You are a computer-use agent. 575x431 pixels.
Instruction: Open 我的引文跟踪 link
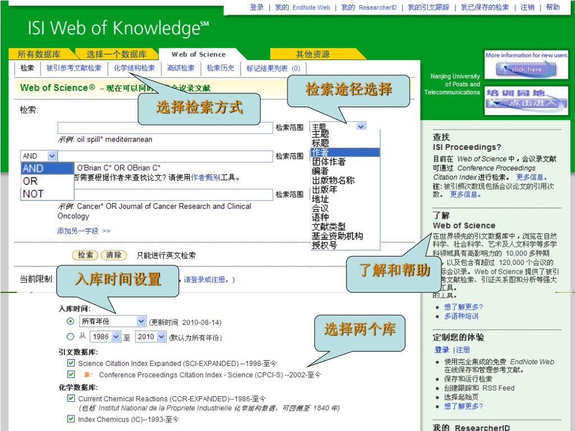[x=428, y=7]
